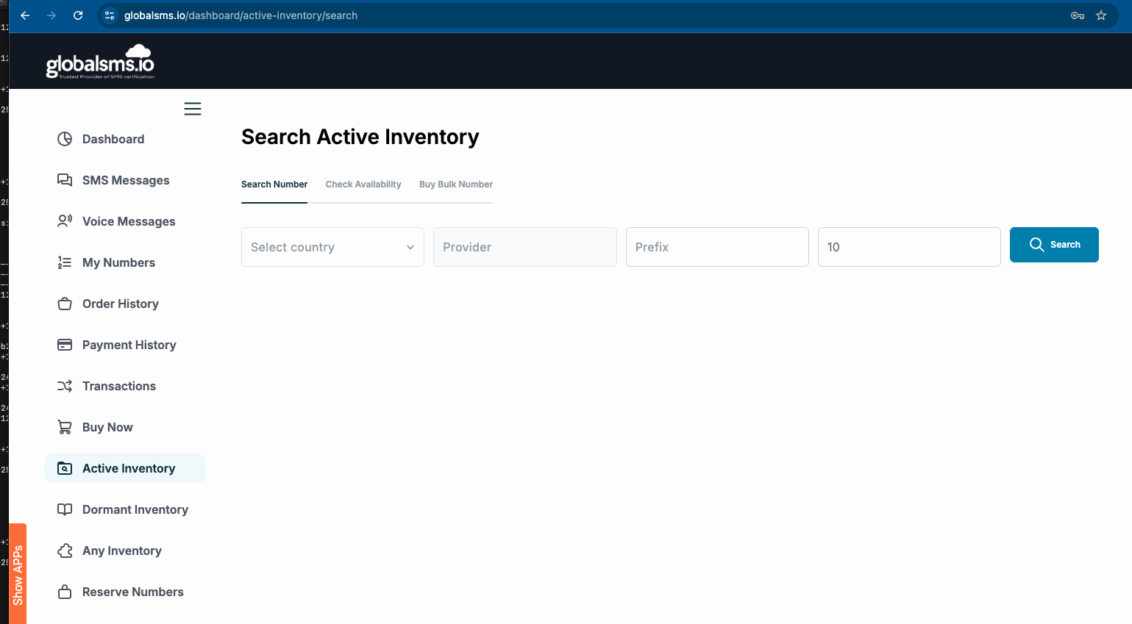Click the Voice Messages speaker icon
1132x624 pixels.
pyautogui.click(x=65, y=221)
